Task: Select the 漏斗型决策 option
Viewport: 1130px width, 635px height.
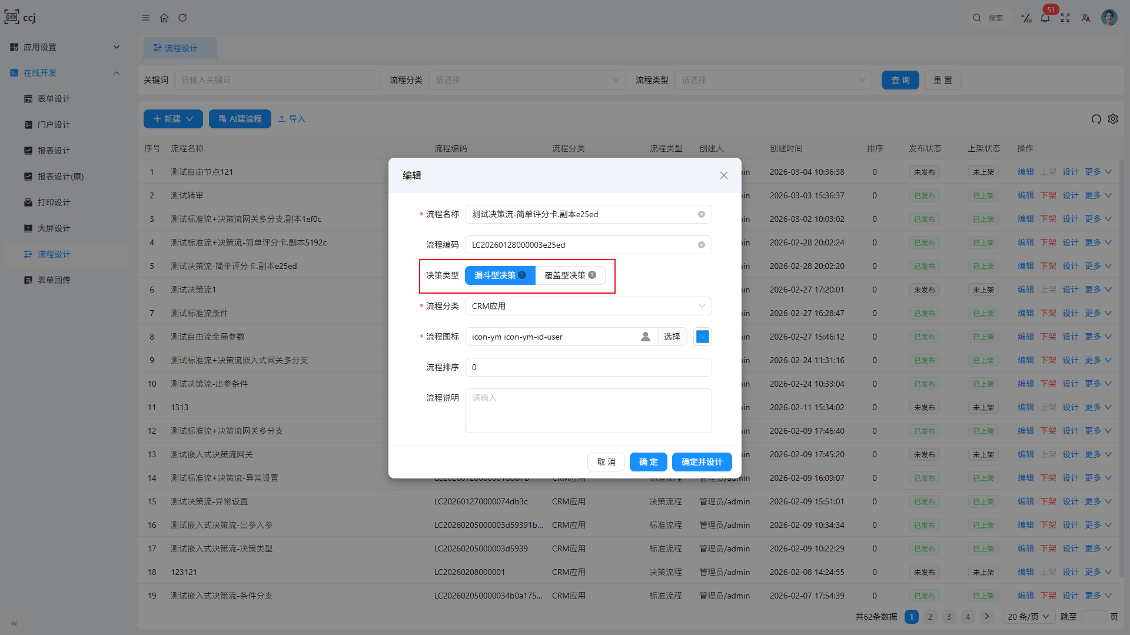Action: 494,275
